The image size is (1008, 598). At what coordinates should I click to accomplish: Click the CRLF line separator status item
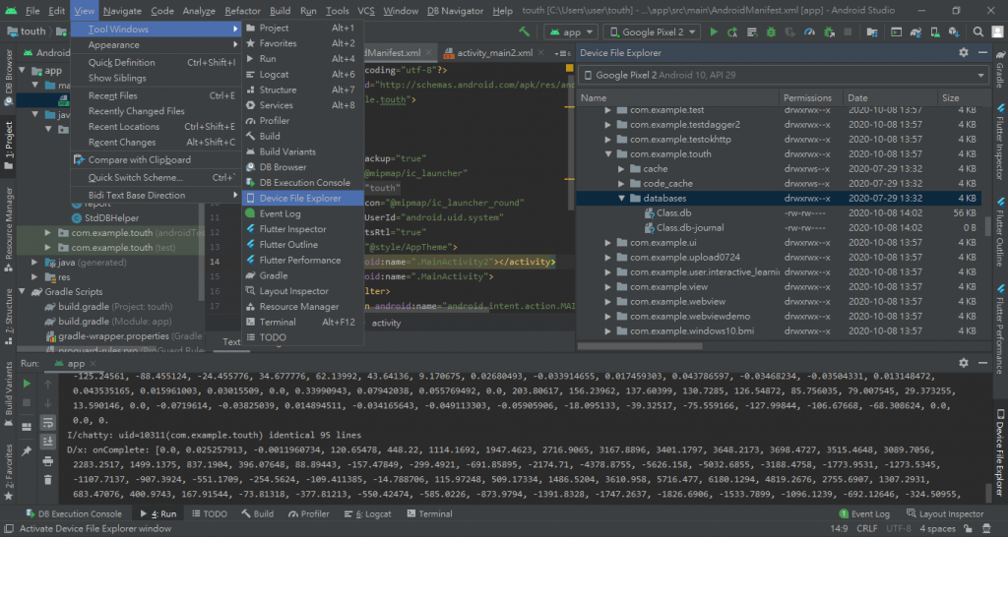click(866, 528)
